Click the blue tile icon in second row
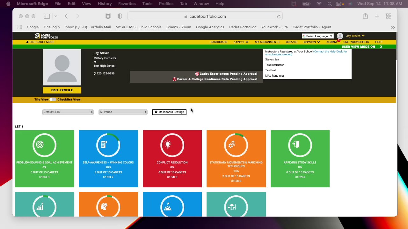Viewport: 408px width, 229px height. click(168, 207)
